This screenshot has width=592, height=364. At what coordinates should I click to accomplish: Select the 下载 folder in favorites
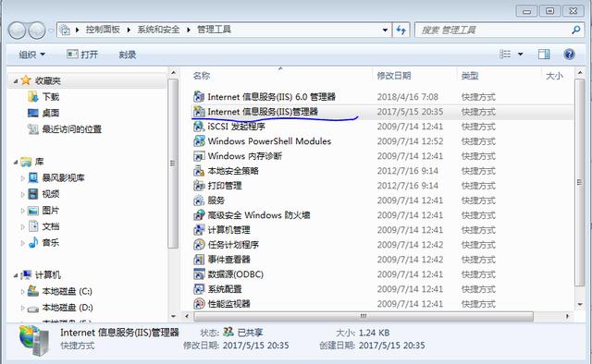[43, 97]
